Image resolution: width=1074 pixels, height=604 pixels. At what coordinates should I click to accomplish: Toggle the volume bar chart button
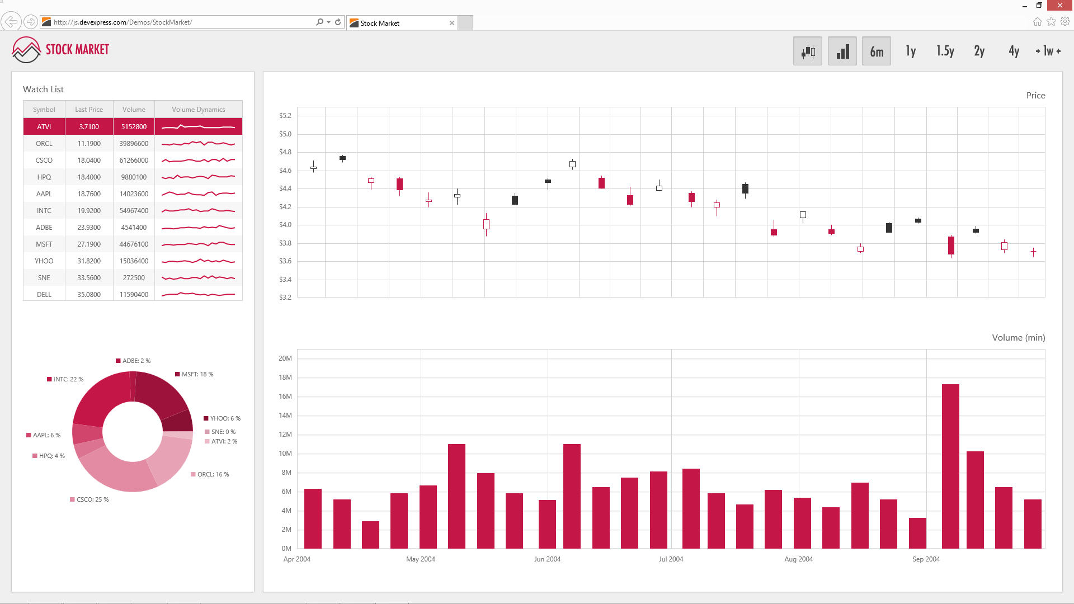(x=842, y=51)
